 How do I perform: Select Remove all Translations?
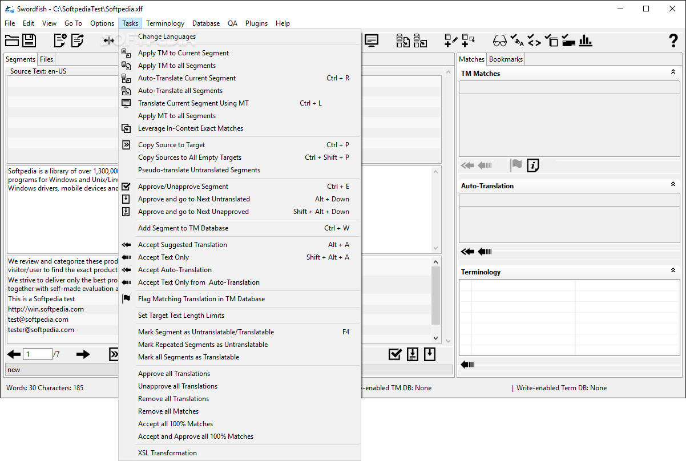point(240,399)
